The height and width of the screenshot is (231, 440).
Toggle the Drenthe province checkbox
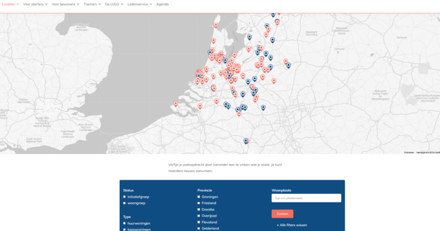pyautogui.click(x=199, y=209)
